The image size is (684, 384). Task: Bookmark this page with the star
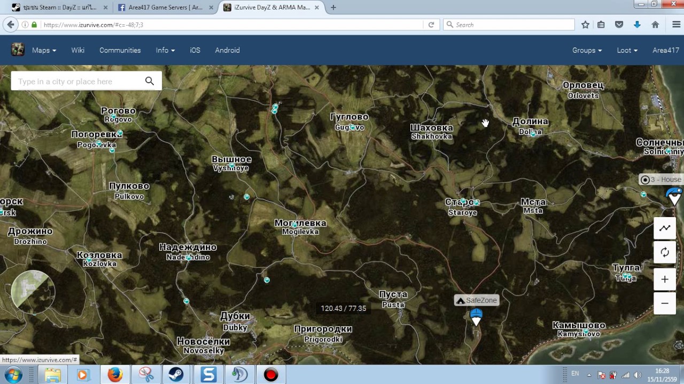pos(586,25)
